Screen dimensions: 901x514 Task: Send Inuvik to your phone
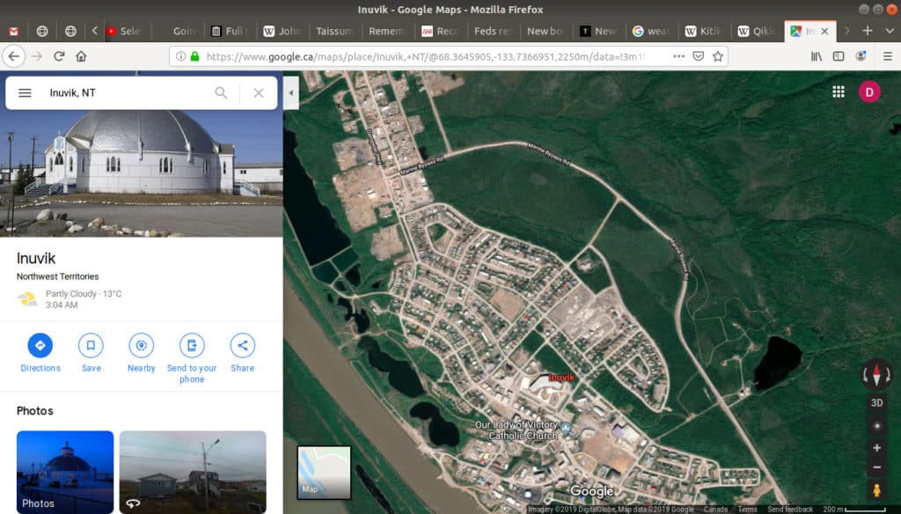[192, 357]
